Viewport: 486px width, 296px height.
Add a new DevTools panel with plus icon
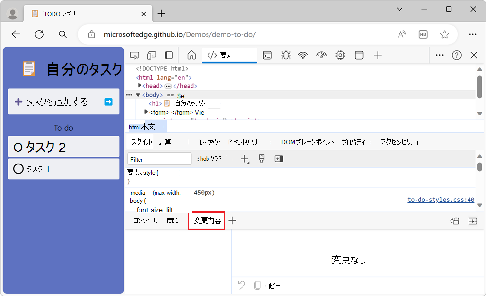tap(378, 55)
